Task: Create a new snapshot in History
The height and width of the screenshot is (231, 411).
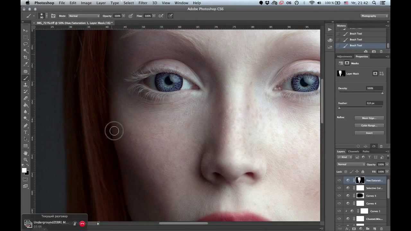Action: [374, 51]
